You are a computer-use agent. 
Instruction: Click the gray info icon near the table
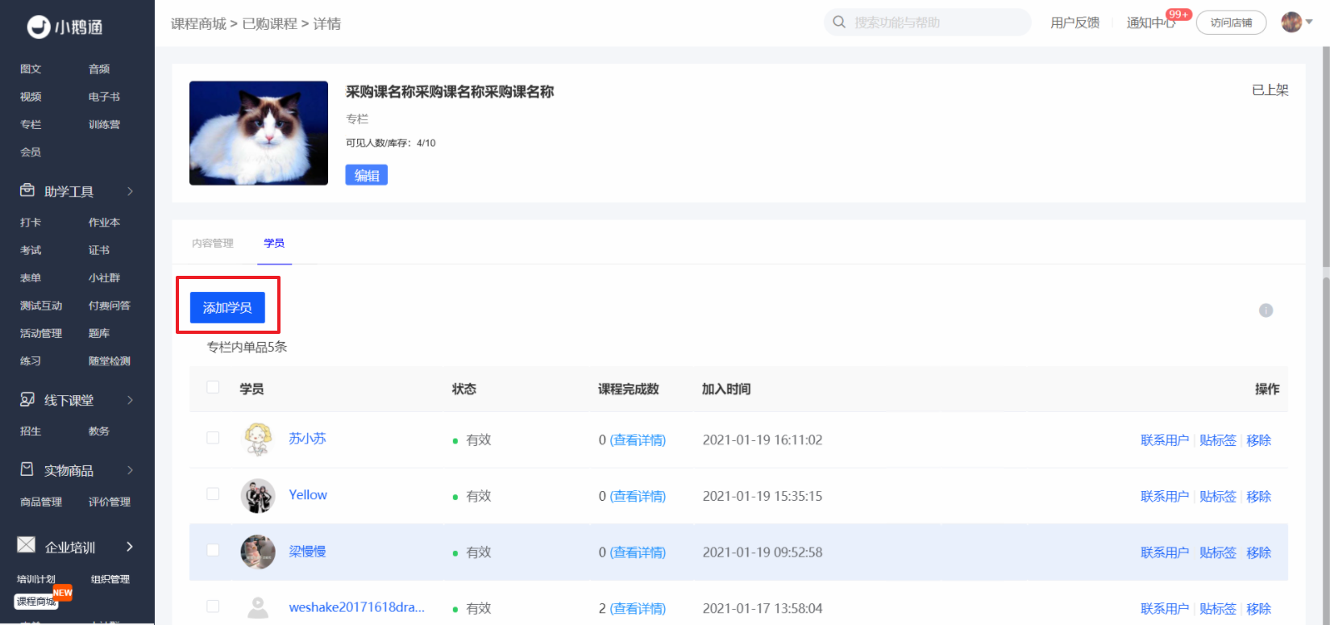coord(1266,310)
